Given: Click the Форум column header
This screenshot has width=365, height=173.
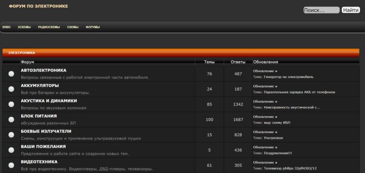Looking at the screenshot, I should pos(27,62).
